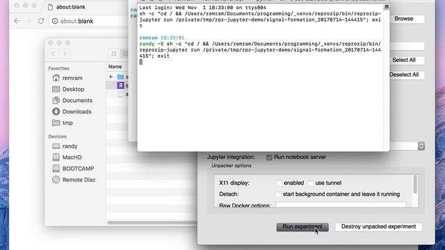Switch Finder to icon view
Viewport: 445px width, 250px height.
tap(114, 53)
